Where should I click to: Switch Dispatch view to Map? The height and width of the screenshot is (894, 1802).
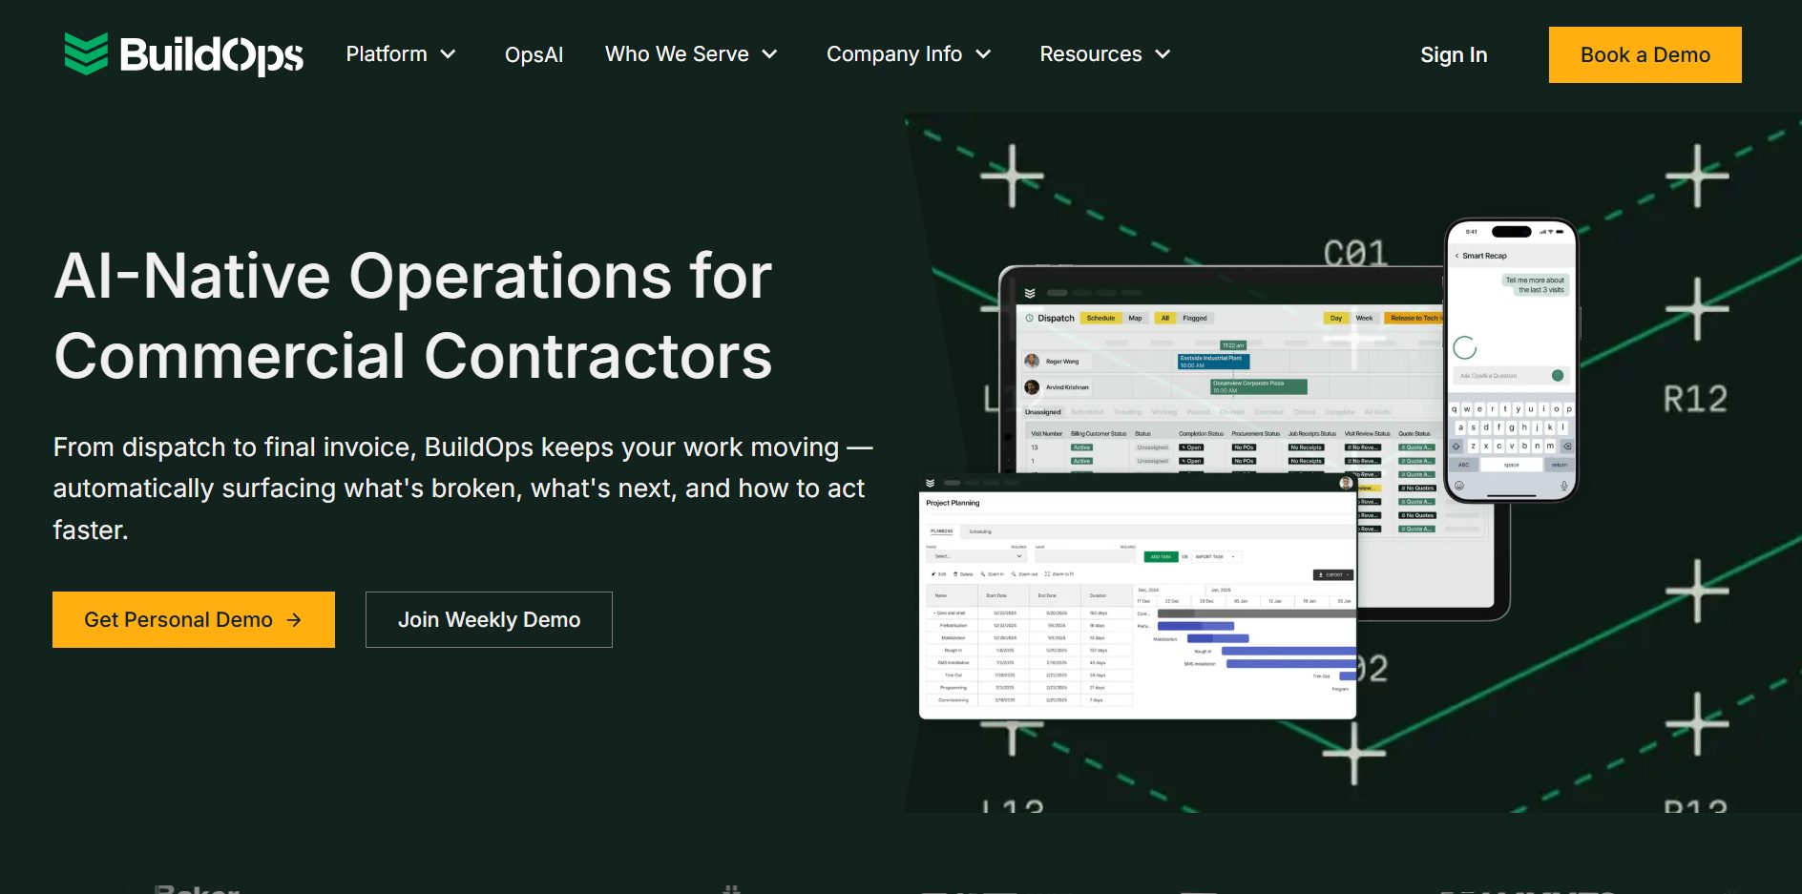[x=1135, y=318]
